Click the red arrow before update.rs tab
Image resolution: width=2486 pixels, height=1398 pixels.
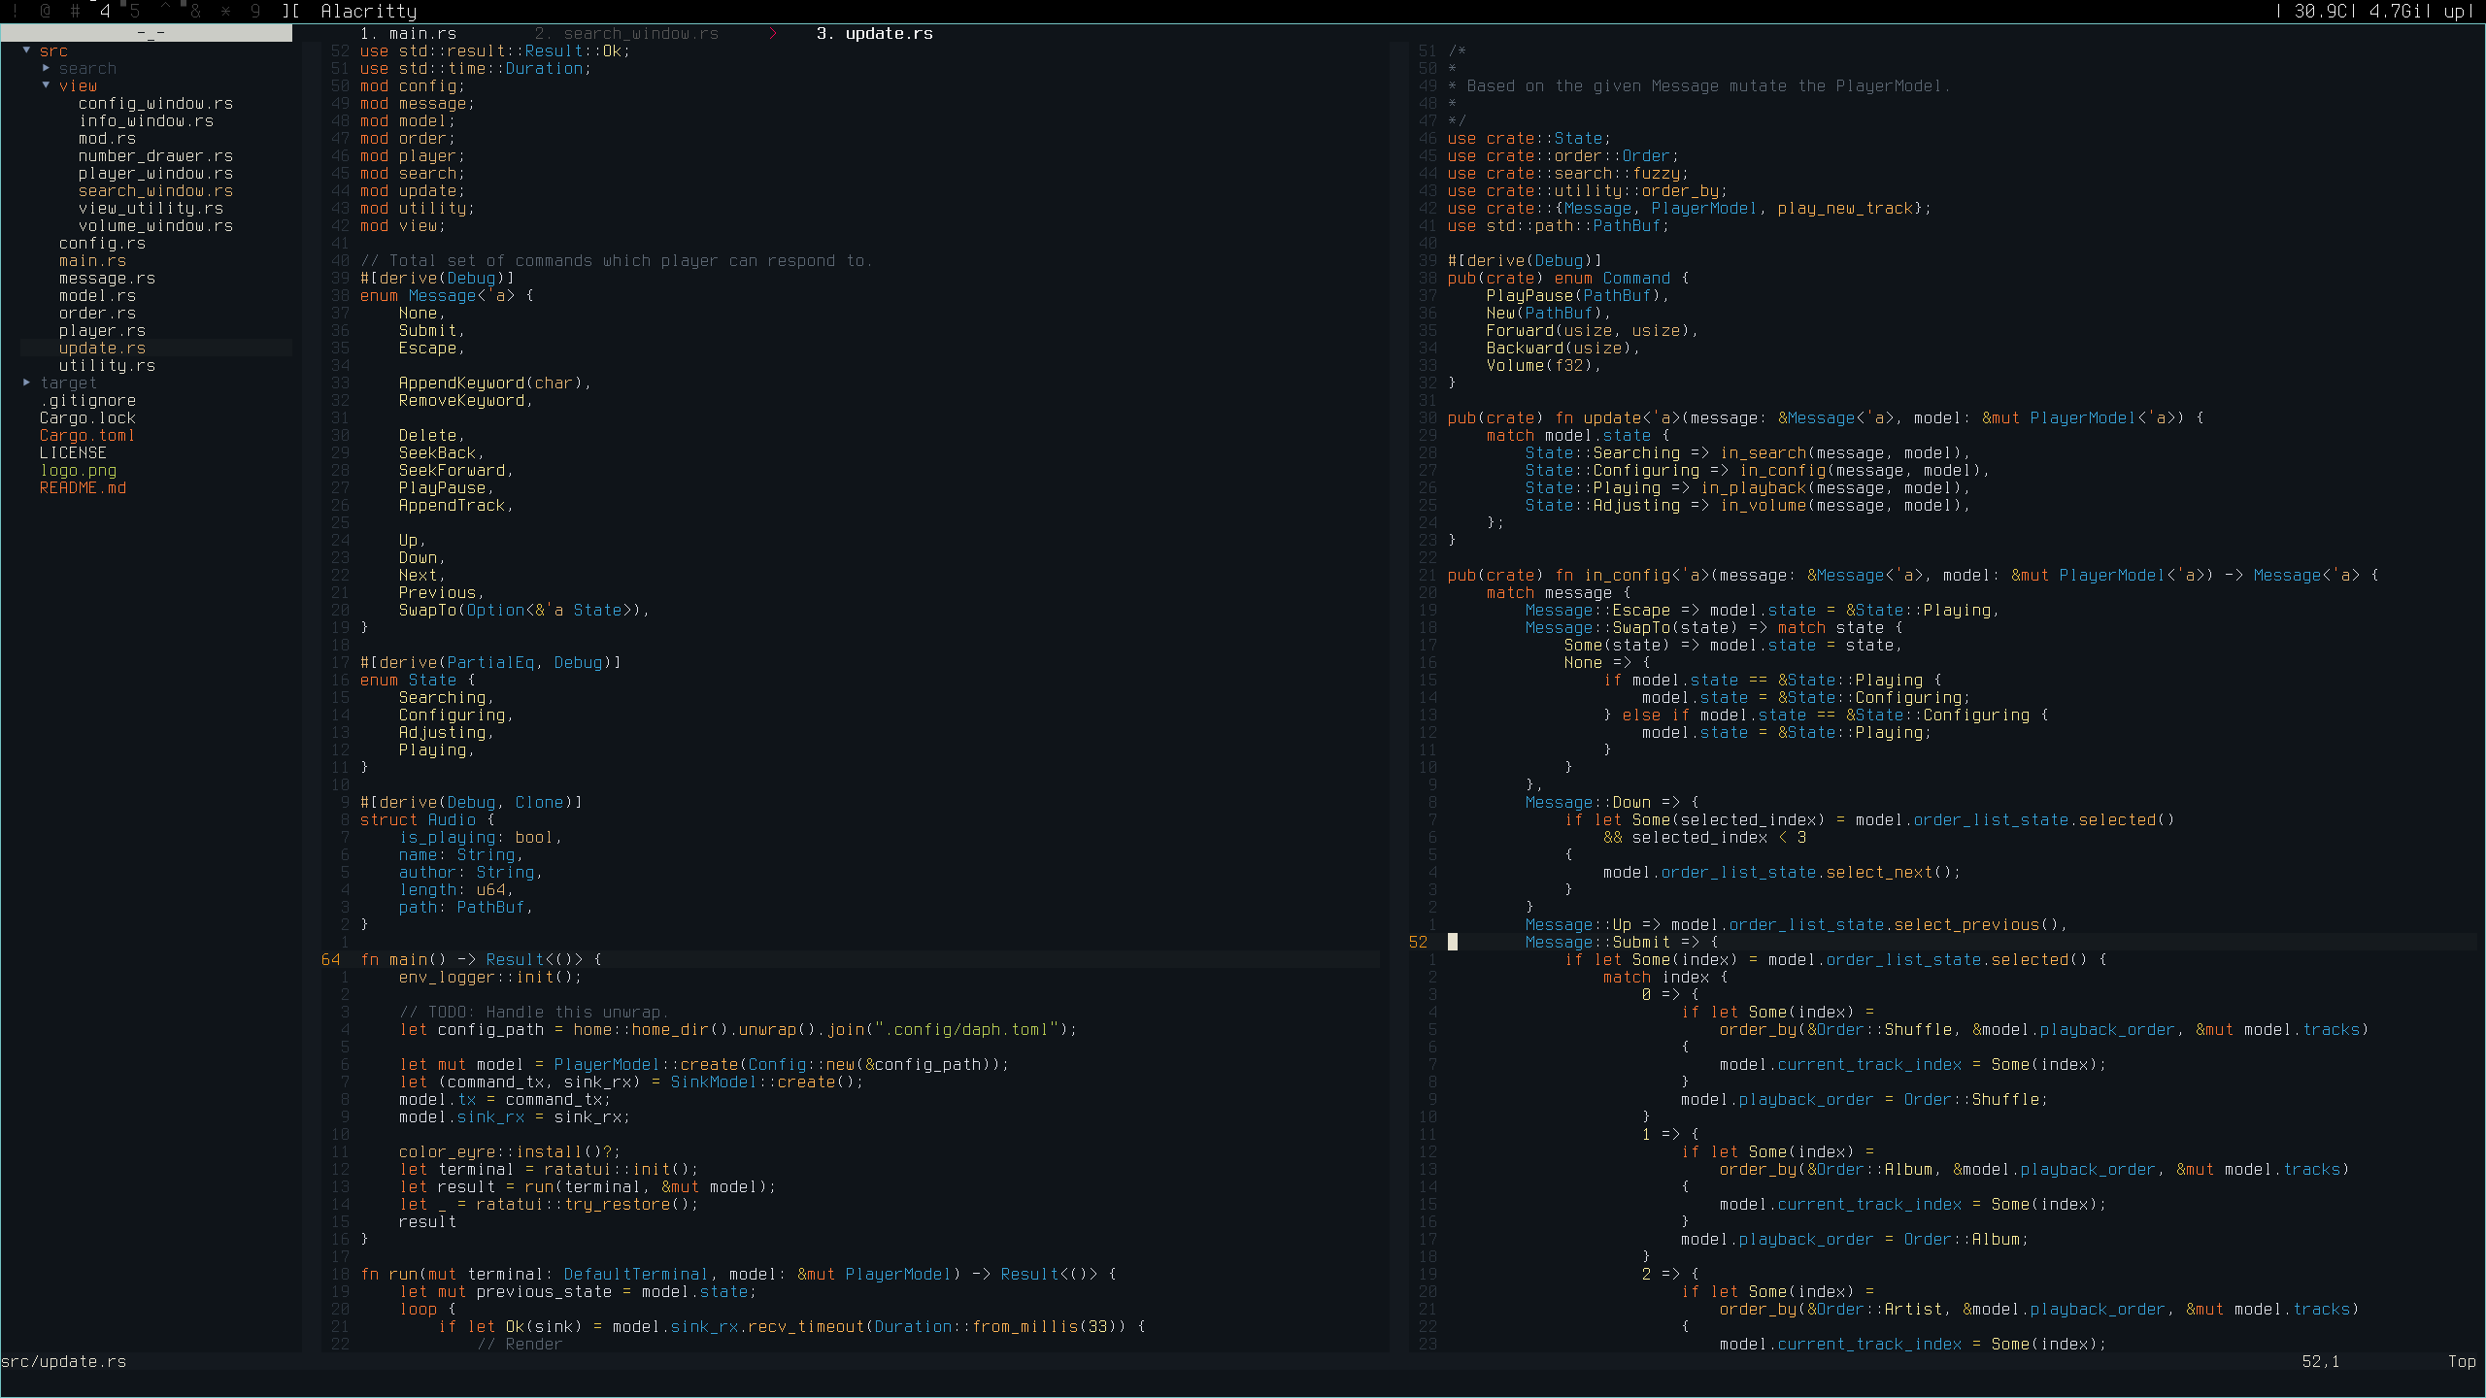[x=773, y=34]
